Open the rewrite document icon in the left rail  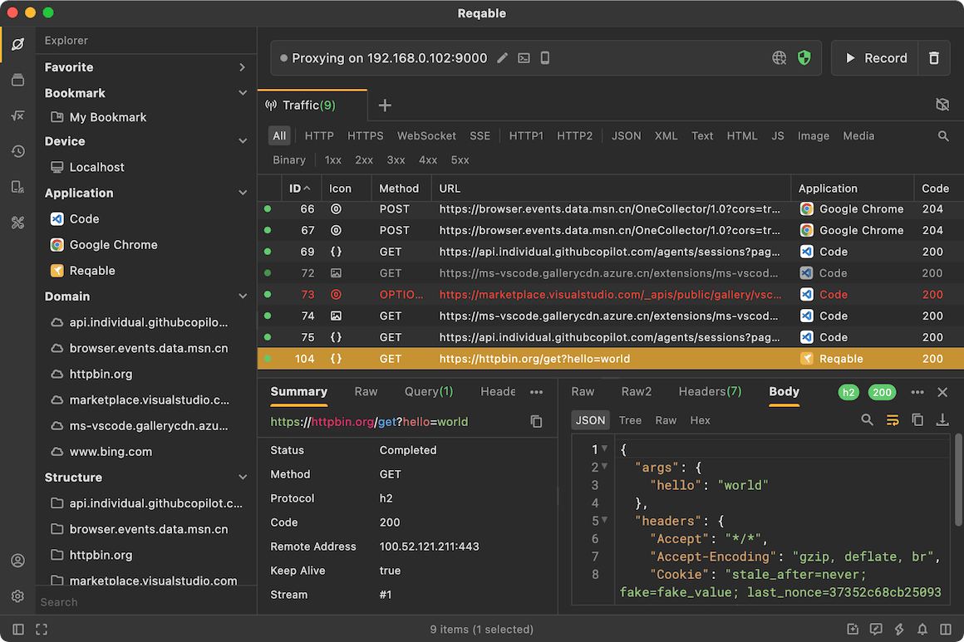(17, 187)
